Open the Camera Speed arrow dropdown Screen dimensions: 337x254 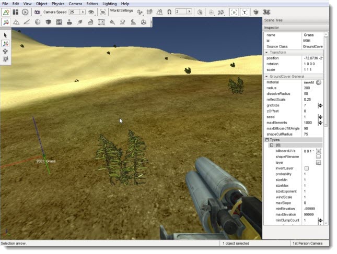pos(83,12)
